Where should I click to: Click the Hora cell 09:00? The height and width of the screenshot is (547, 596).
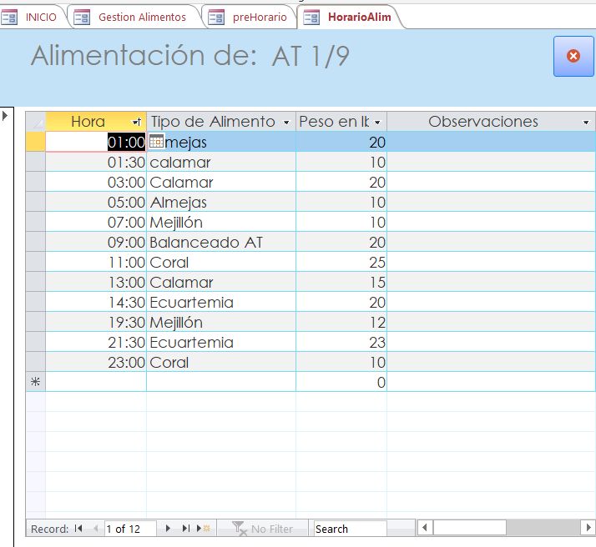point(96,242)
